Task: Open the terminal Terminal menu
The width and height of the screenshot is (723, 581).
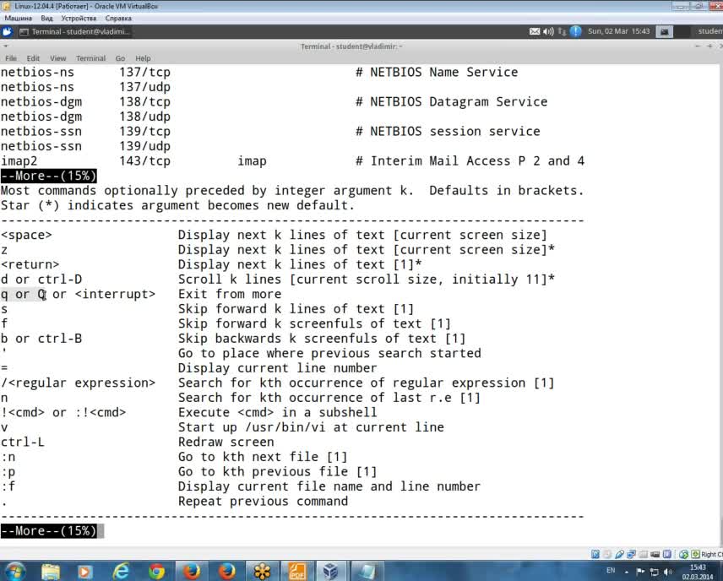Action: (x=90, y=58)
